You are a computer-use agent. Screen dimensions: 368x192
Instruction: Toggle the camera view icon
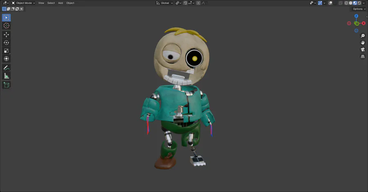[x=363, y=49]
